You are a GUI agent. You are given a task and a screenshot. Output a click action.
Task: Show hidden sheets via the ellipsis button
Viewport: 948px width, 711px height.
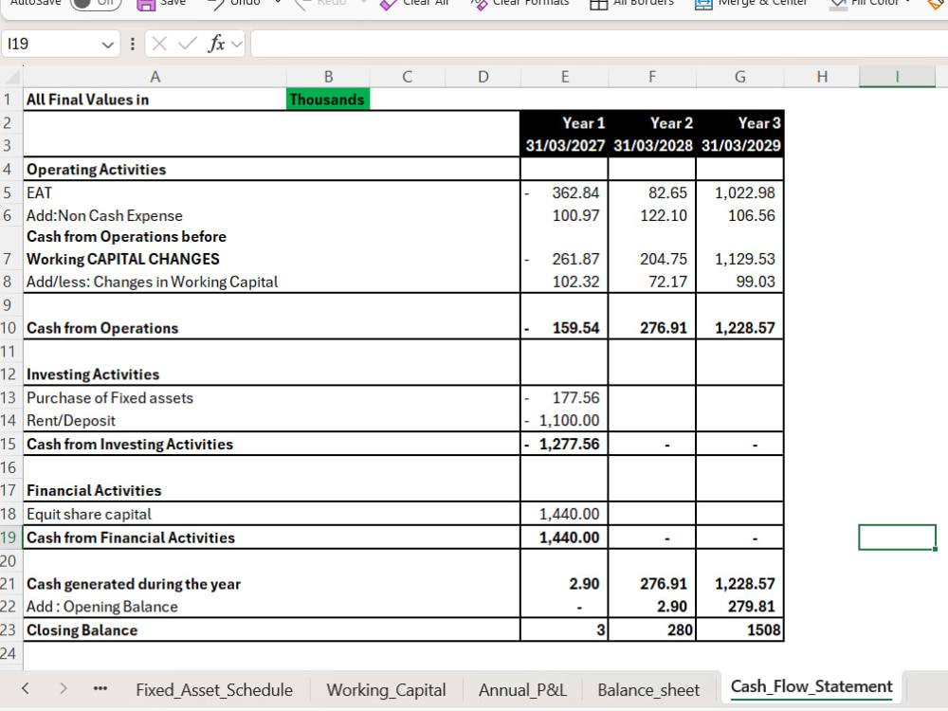pos(100,688)
